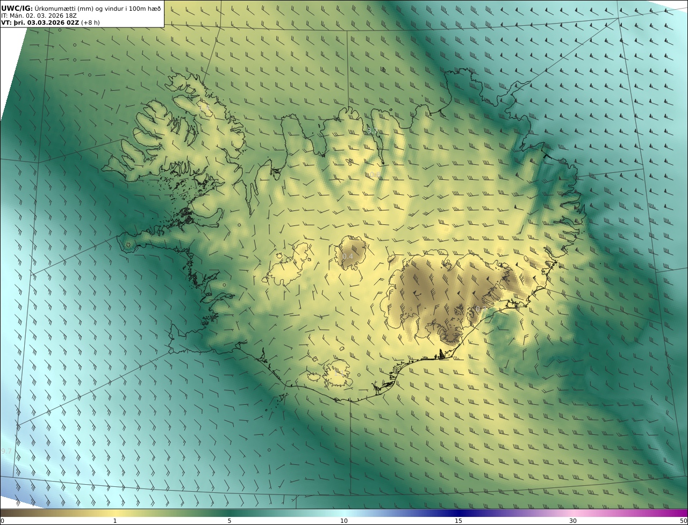Click the colorbar tick label '30'

point(573,521)
